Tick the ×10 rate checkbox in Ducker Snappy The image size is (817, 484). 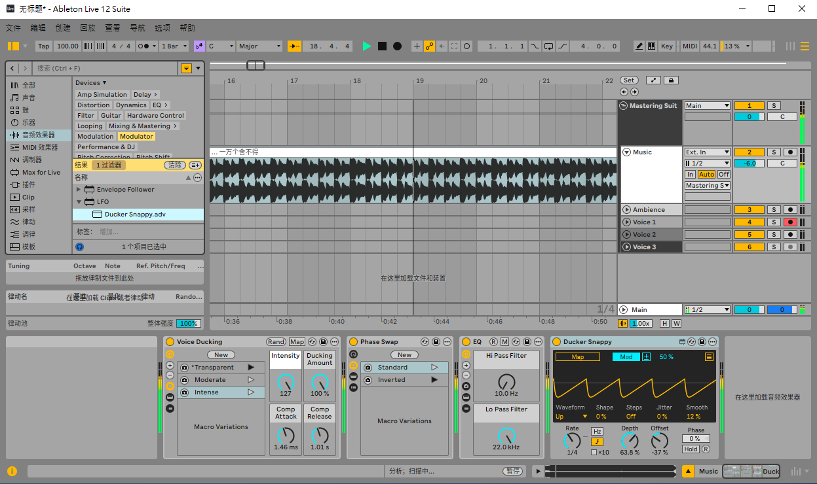(594, 453)
